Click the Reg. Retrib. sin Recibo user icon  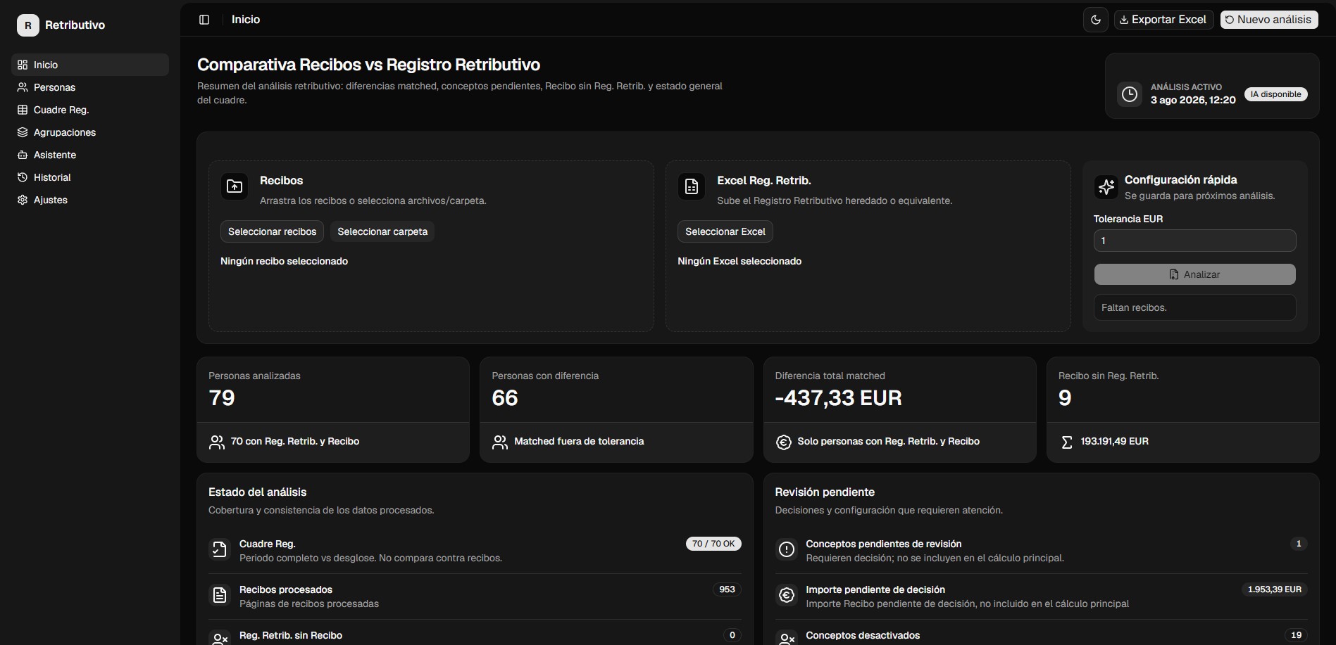(220, 639)
